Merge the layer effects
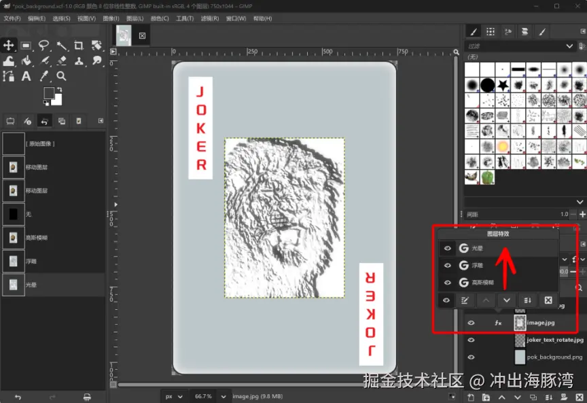The image size is (587, 403). [x=527, y=300]
